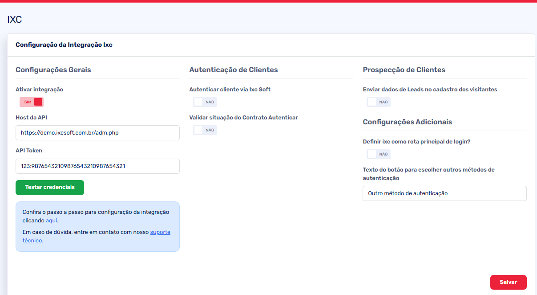Image resolution: width=537 pixels, height=295 pixels.
Task: Open the 'aqui' step-by-step link
Action: (x=52, y=221)
